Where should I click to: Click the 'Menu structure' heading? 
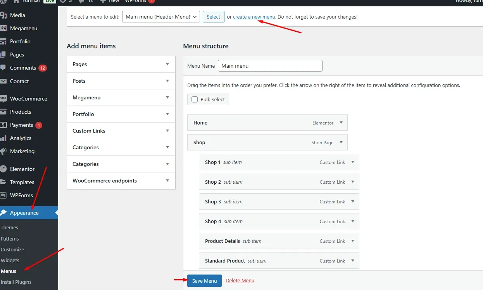206,46
